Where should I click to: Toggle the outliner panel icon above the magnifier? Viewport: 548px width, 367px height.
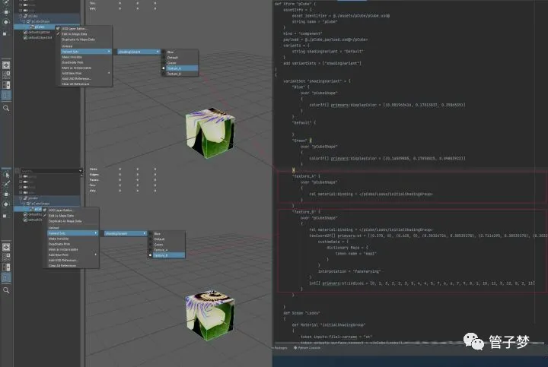6,96
